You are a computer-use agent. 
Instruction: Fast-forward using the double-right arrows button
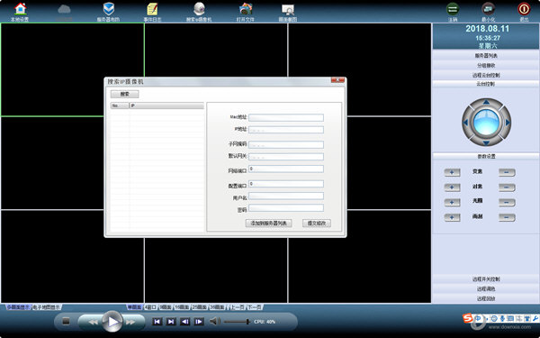(x=130, y=322)
